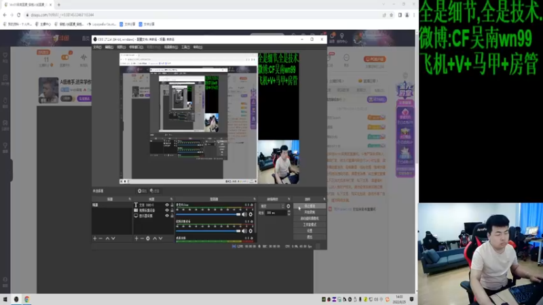Open OBS Tools menu
Image resolution: width=543 pixels, height=305 pixels.
click(185, 47)
